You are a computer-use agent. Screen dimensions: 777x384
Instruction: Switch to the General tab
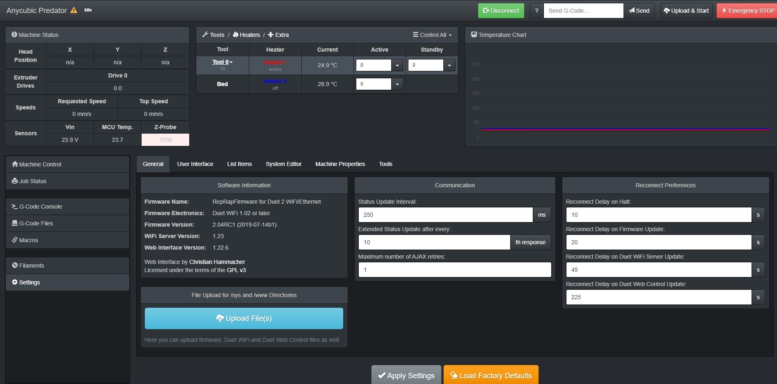(x=153, y=164)
